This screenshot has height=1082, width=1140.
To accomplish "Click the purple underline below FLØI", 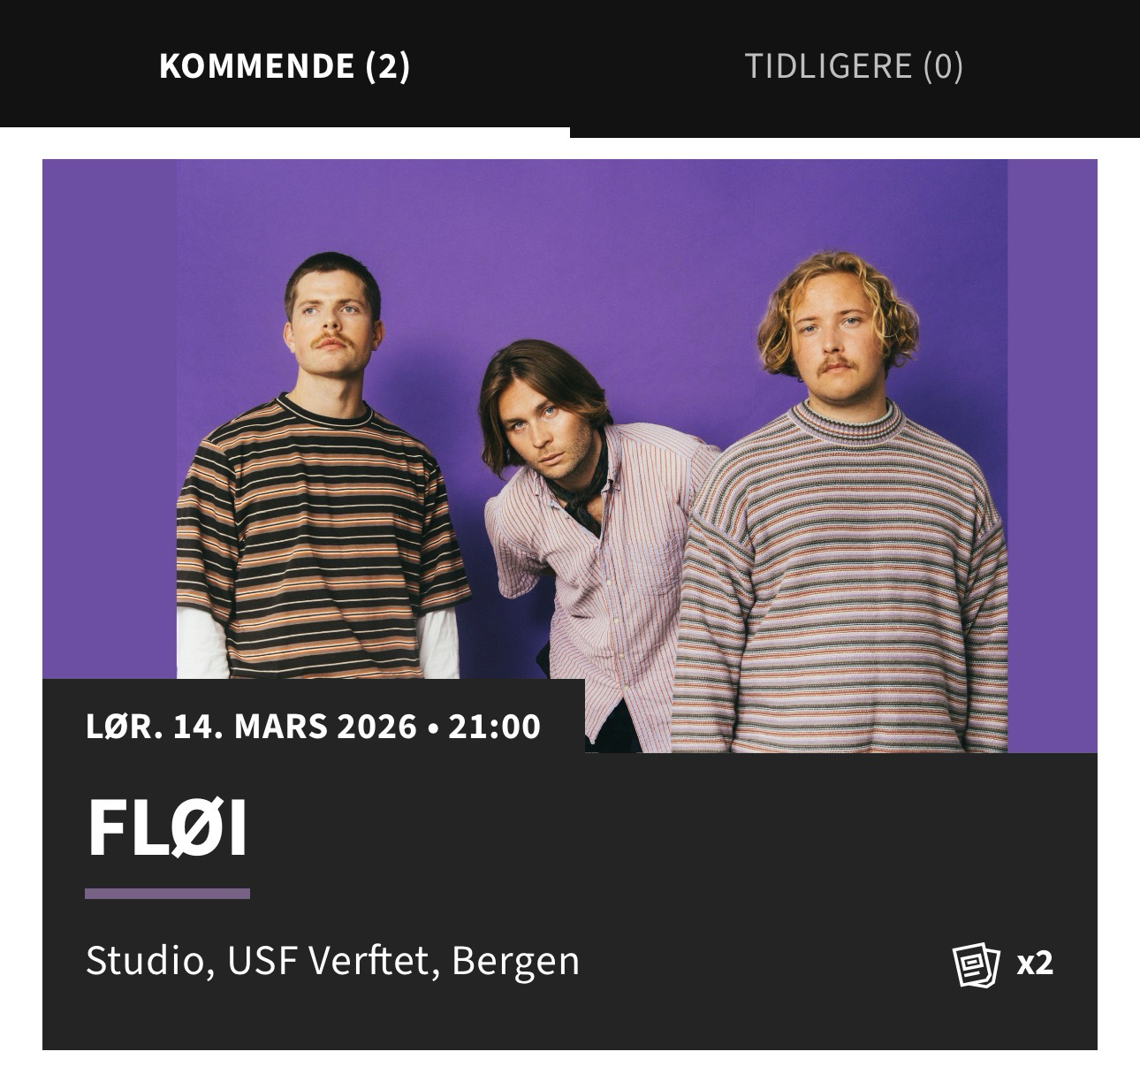I will coord(167,894).
